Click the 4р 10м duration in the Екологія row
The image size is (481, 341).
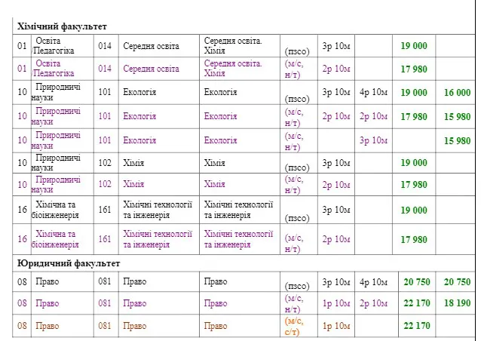point(373,92)
